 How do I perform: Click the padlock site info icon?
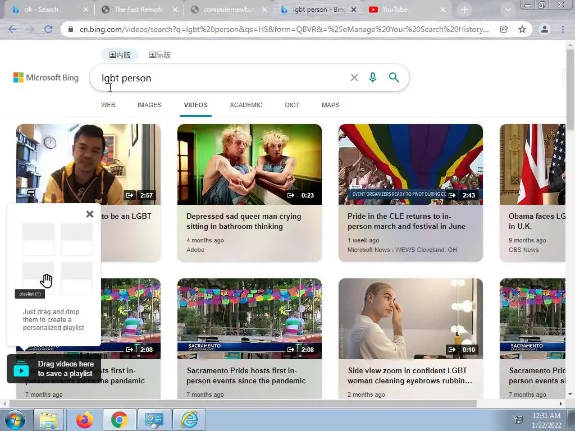71,29
